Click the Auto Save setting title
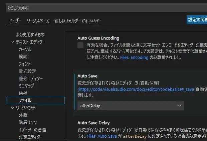This screenshot has height=141, width=207. (x=87, y=76)
